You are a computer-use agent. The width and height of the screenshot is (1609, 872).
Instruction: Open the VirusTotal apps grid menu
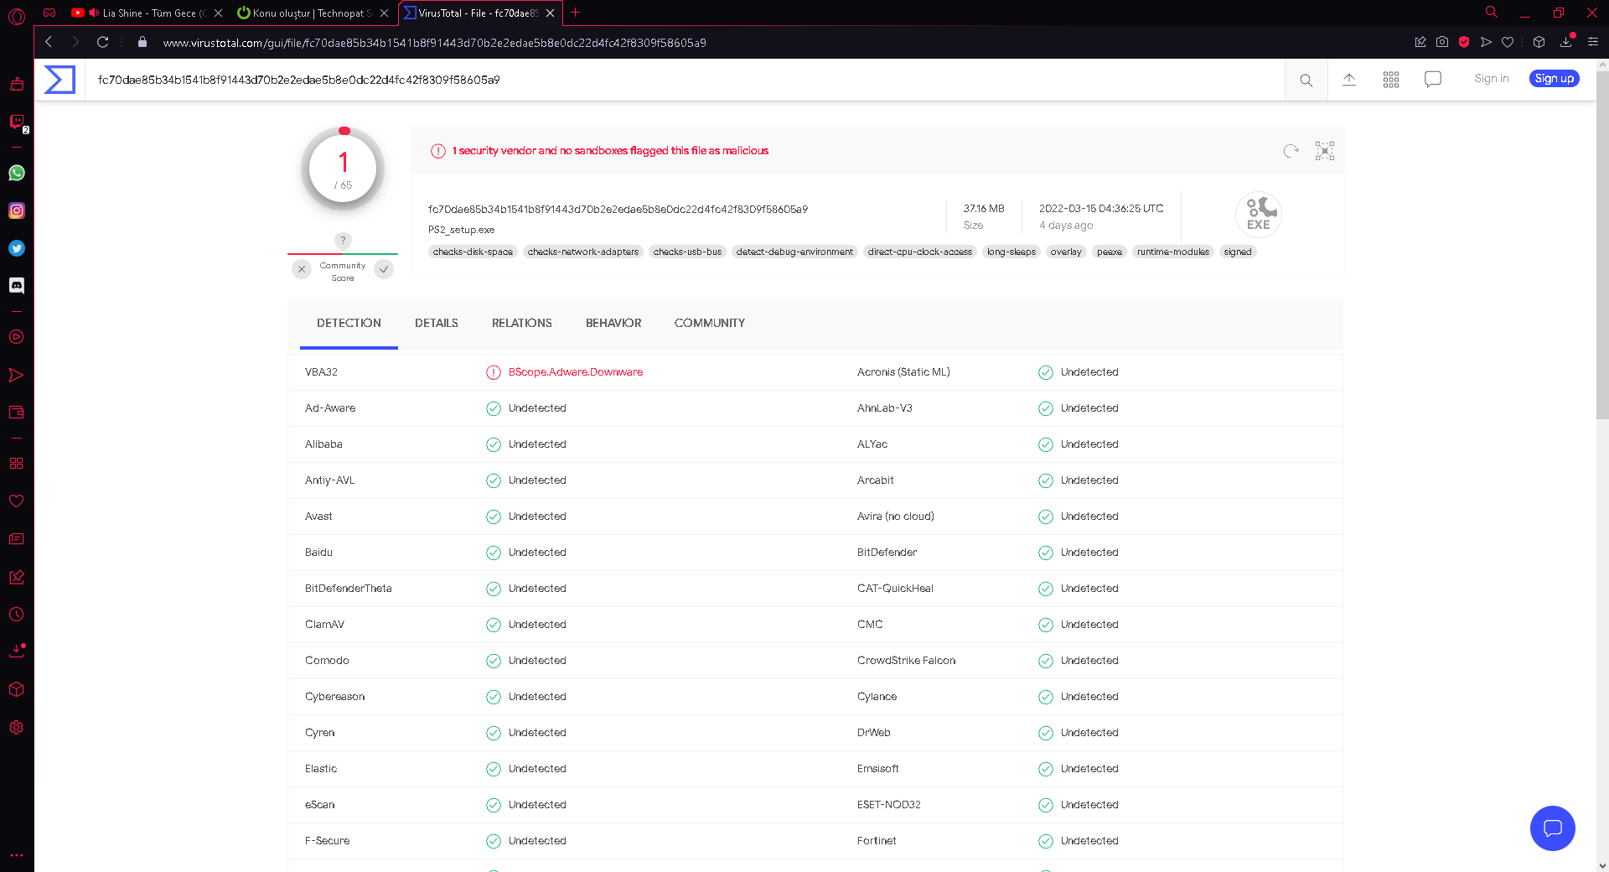coord(1391,80)
